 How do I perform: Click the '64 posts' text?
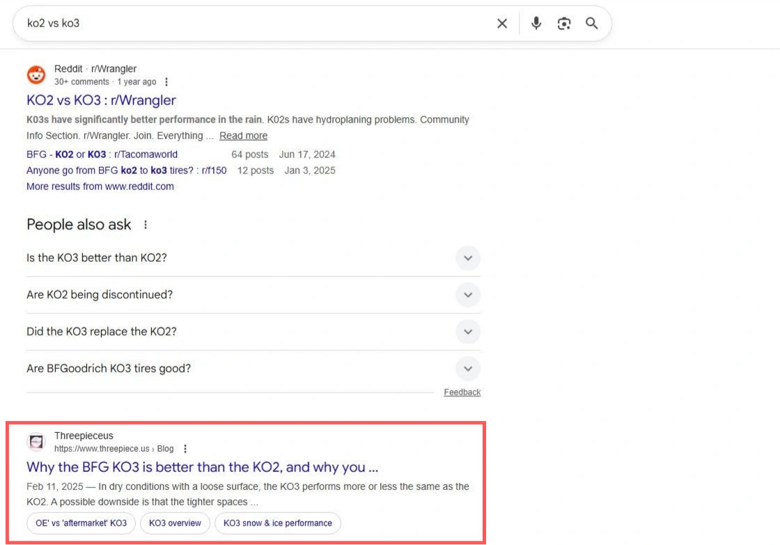(x=250, y=155)
